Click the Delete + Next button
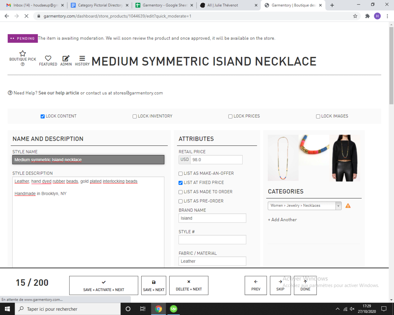This screenshot has height=315, width=394. [188, 285]
